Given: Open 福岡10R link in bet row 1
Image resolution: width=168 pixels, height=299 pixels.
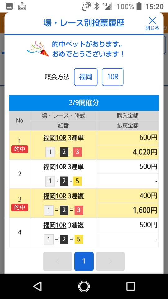Looking at the screenshot, I should pos(55,138).
